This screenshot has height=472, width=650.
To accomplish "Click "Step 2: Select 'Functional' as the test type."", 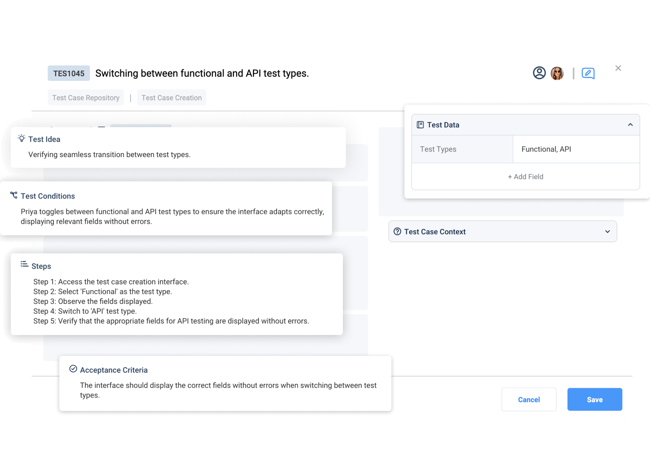I will [103, 291].
